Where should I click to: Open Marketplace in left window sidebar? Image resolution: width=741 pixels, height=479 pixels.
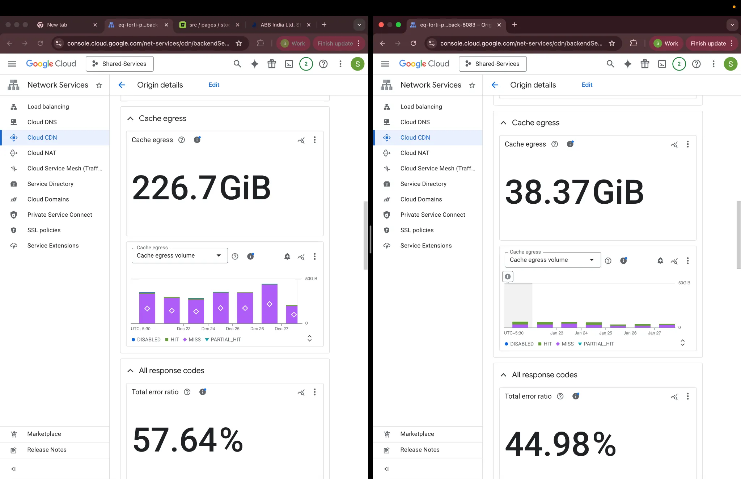55,434
